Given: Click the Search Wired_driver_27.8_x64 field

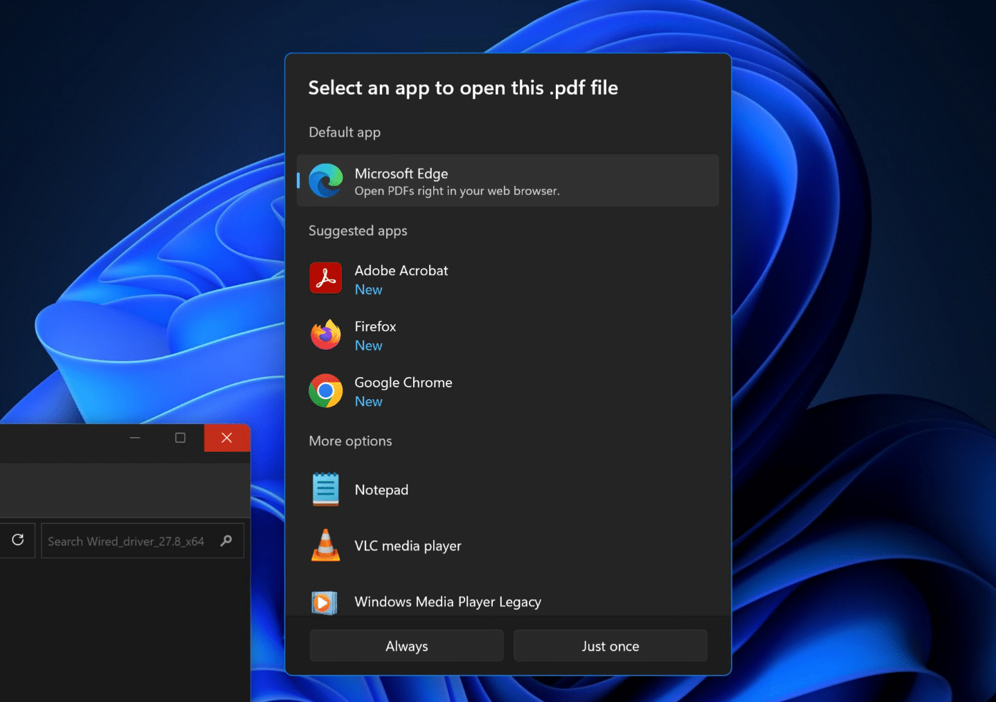Looking at the screenshot, I should 143,541.
